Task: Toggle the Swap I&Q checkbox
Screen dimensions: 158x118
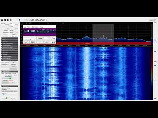Action: 17,36
